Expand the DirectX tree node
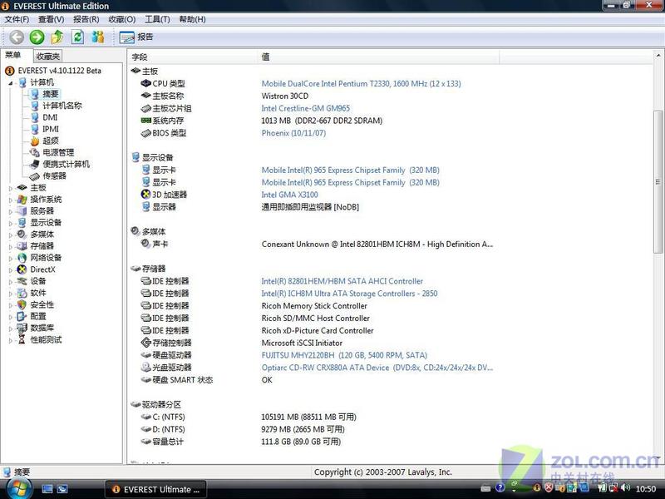 11,269
